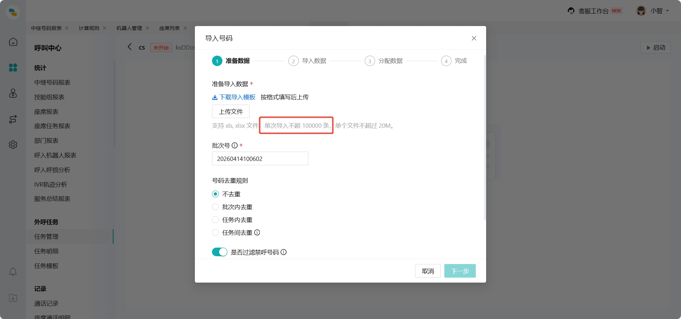Click the customer service headset icon
The height and width of the screenshot is (319, 681).
[x=571, y=11]
